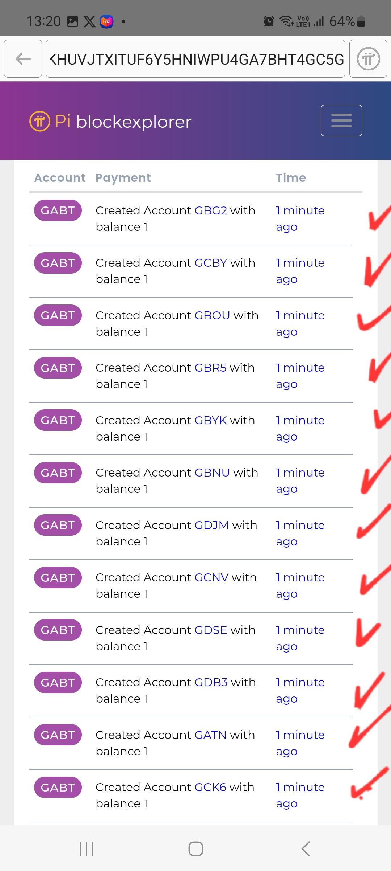Open the GDJM account link

211,525
